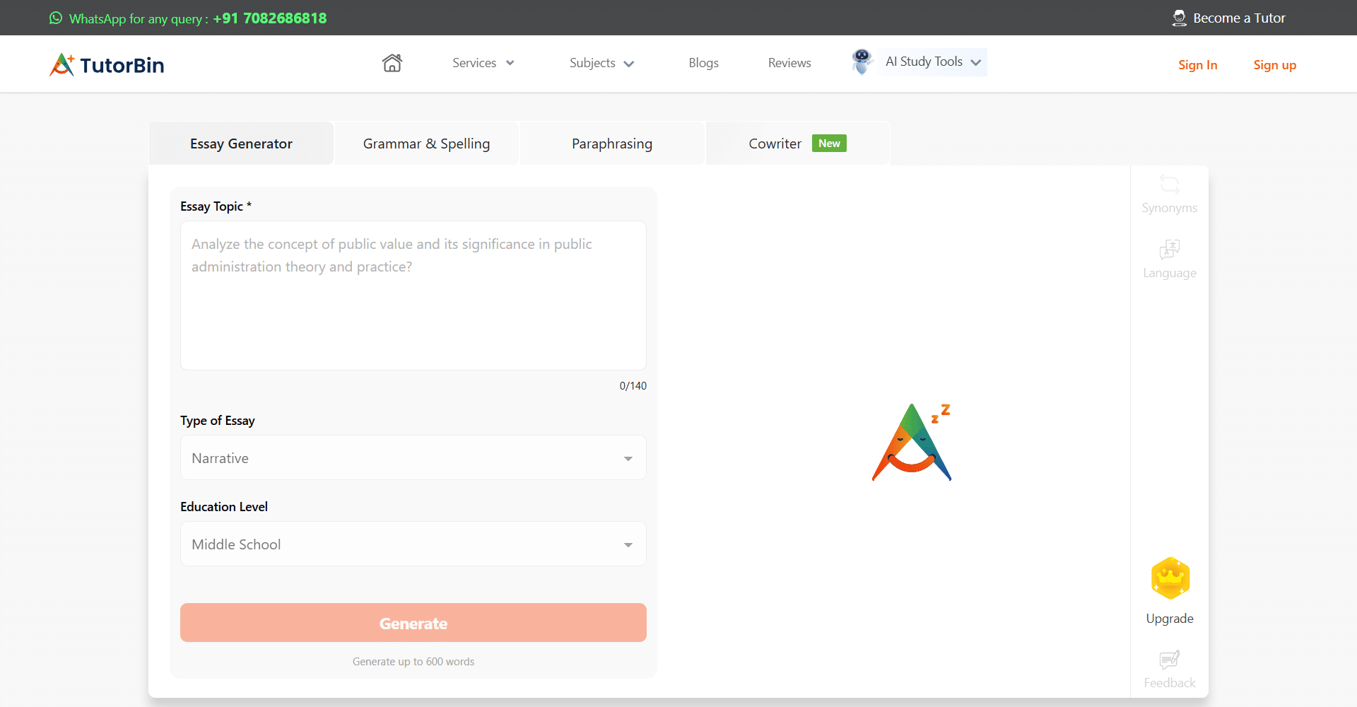Open the Feedback icon in sidebar
The width and height of the screenshot is (1357, 707).
tap(1169, 660)
